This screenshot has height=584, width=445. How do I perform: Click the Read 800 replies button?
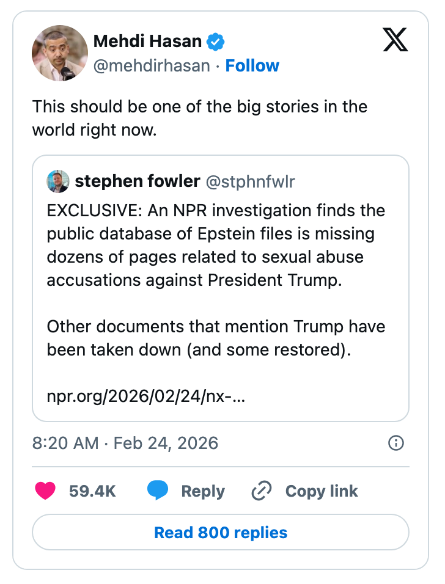click(x=221, y=532)
